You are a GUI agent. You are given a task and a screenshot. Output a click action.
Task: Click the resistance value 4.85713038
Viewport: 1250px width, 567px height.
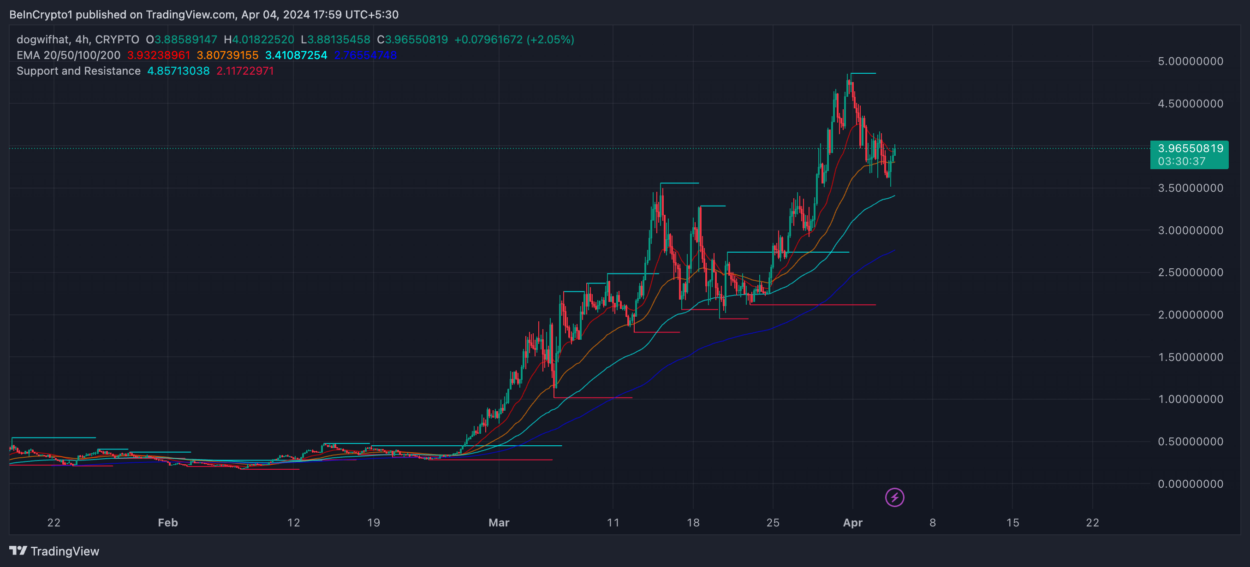pyautogui.click(x=178, y=71)
